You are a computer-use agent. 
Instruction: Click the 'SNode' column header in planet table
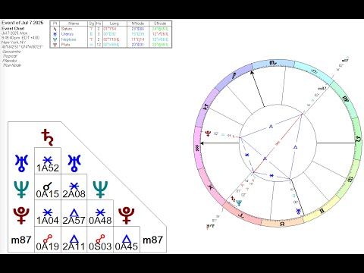(x=160, y=24)
